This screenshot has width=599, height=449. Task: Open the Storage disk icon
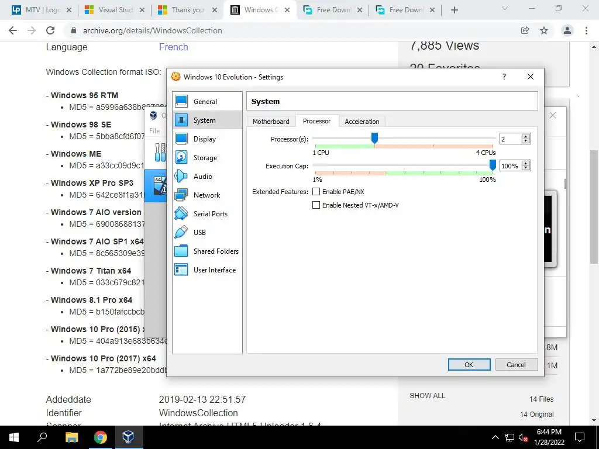tap(181, 157)
